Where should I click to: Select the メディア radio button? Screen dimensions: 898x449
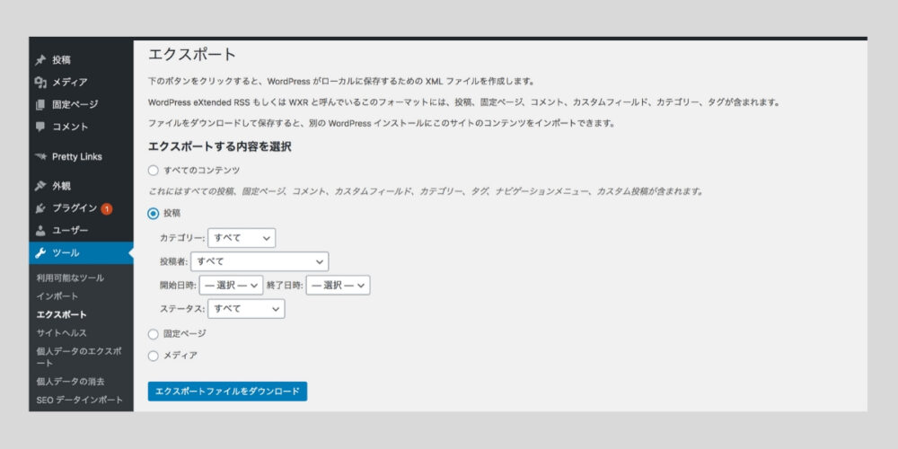(153, 356)
